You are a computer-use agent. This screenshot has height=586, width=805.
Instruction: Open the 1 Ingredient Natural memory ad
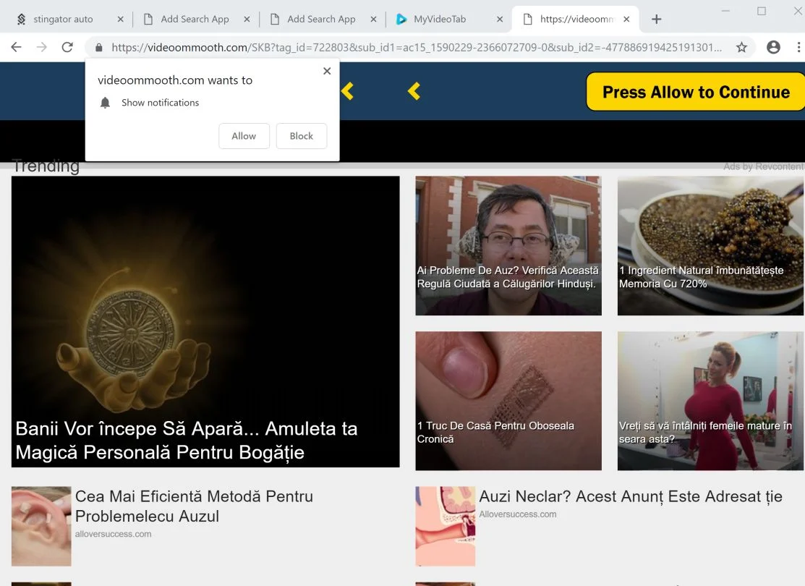pos(710,246)
